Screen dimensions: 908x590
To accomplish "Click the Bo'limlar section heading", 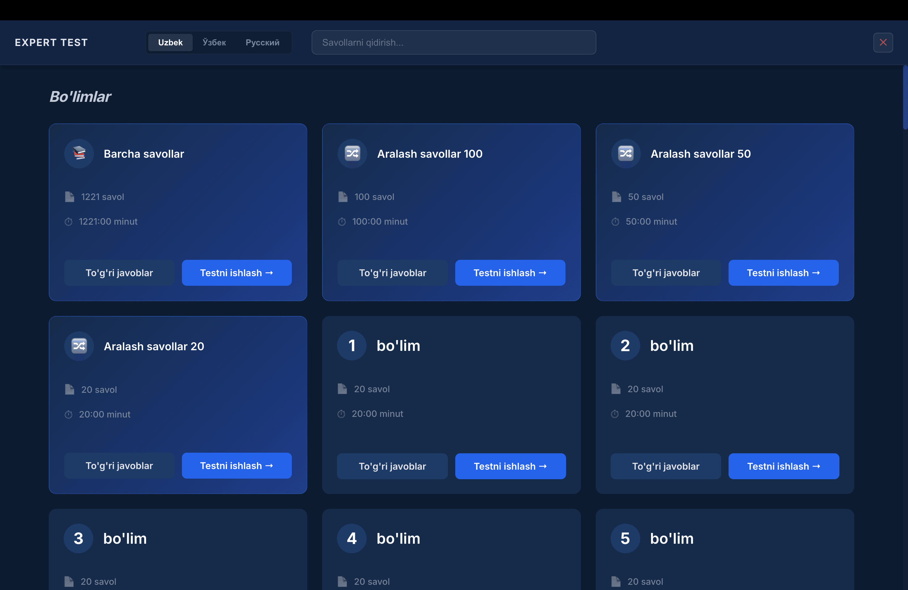I will pyautogui.click(x=81, y=96).
